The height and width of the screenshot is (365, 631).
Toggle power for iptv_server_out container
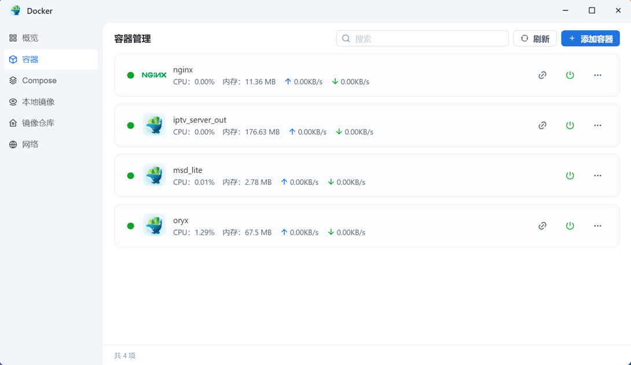tap(570, 125)
